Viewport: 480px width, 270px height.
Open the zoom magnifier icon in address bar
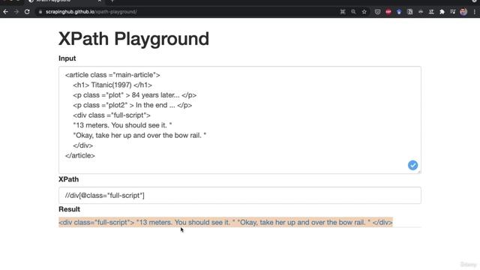(x=353, y=12)
